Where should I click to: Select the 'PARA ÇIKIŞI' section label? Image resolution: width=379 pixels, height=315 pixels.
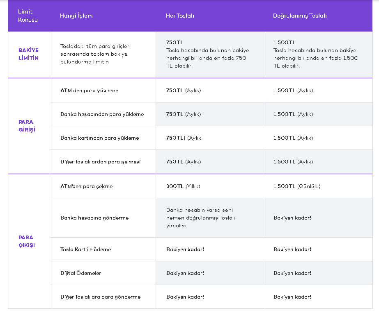27,241
